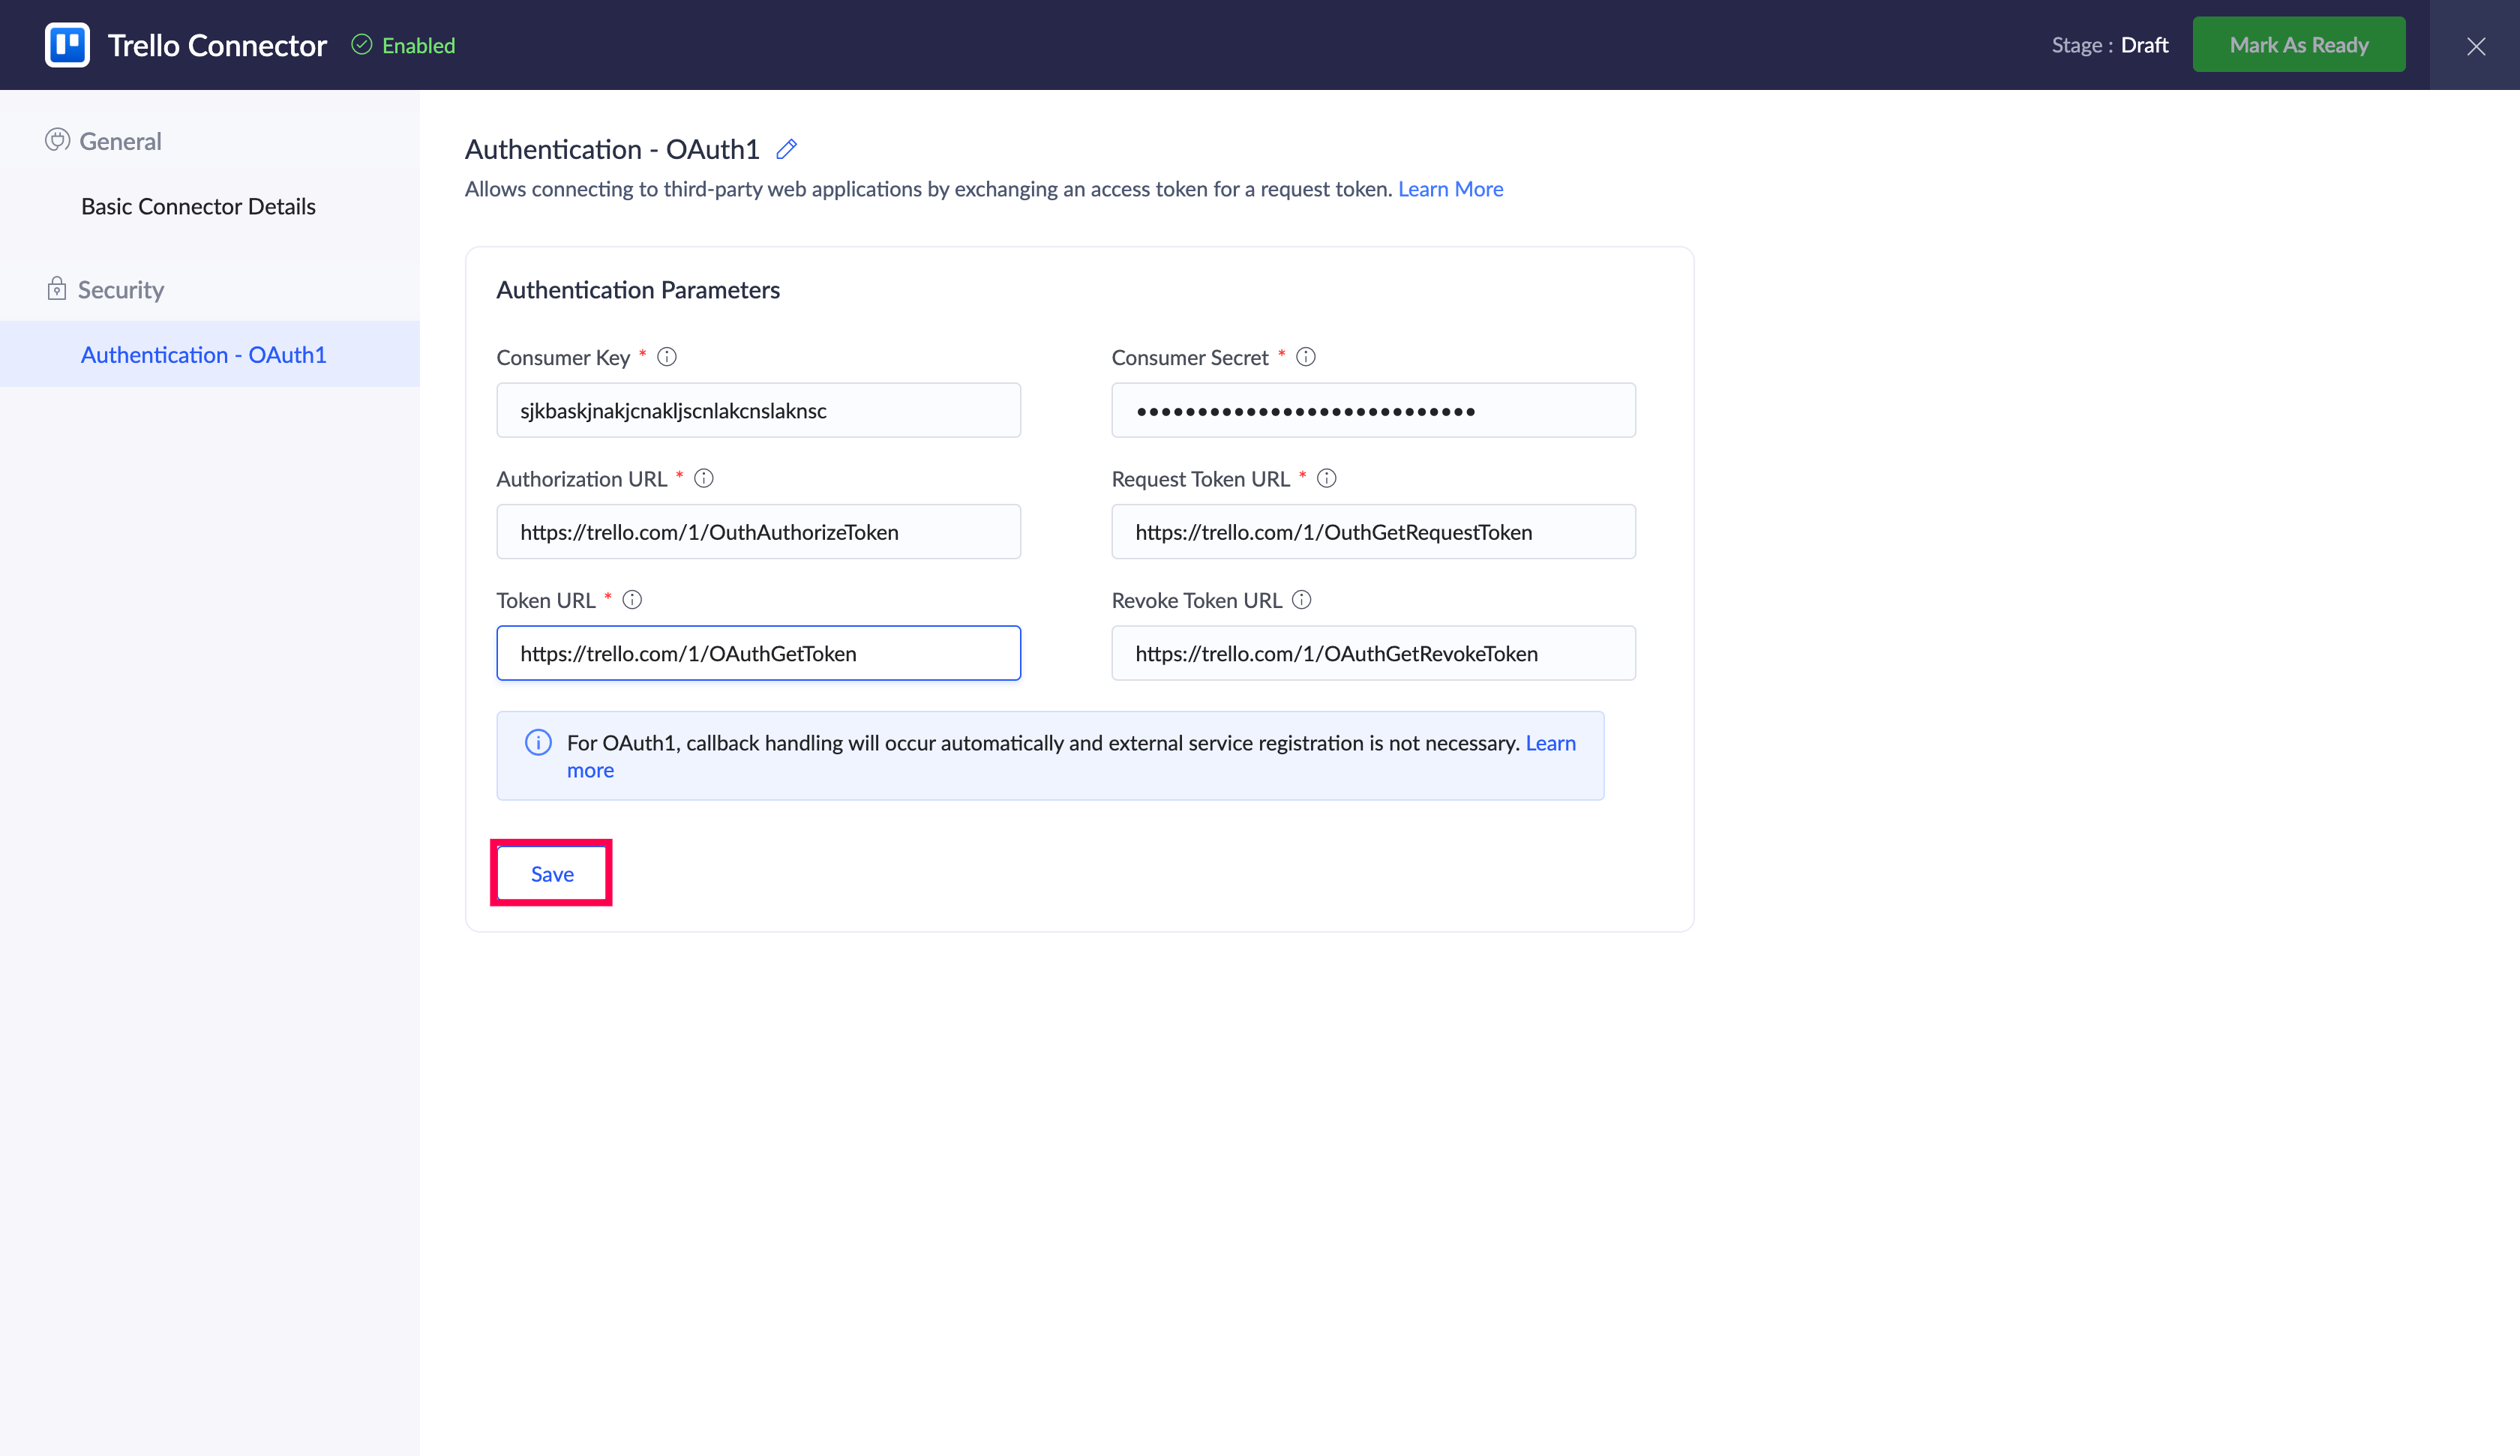Click the Authorization URL info icon
This screenshot has height=1456, width=2520.
tap(704, 479)
